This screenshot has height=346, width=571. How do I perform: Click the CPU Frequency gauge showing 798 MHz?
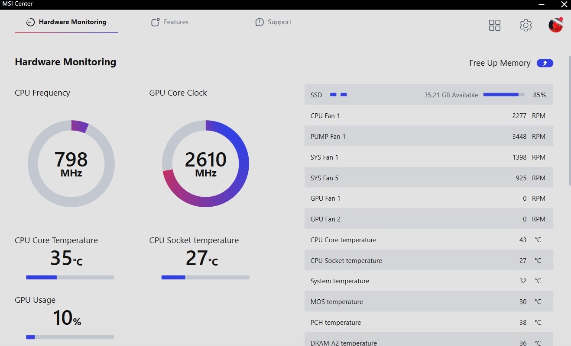pos(71,163)
